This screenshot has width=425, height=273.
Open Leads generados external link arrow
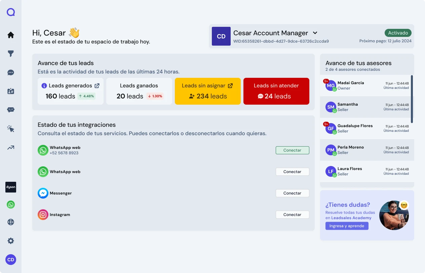point(98,86)
